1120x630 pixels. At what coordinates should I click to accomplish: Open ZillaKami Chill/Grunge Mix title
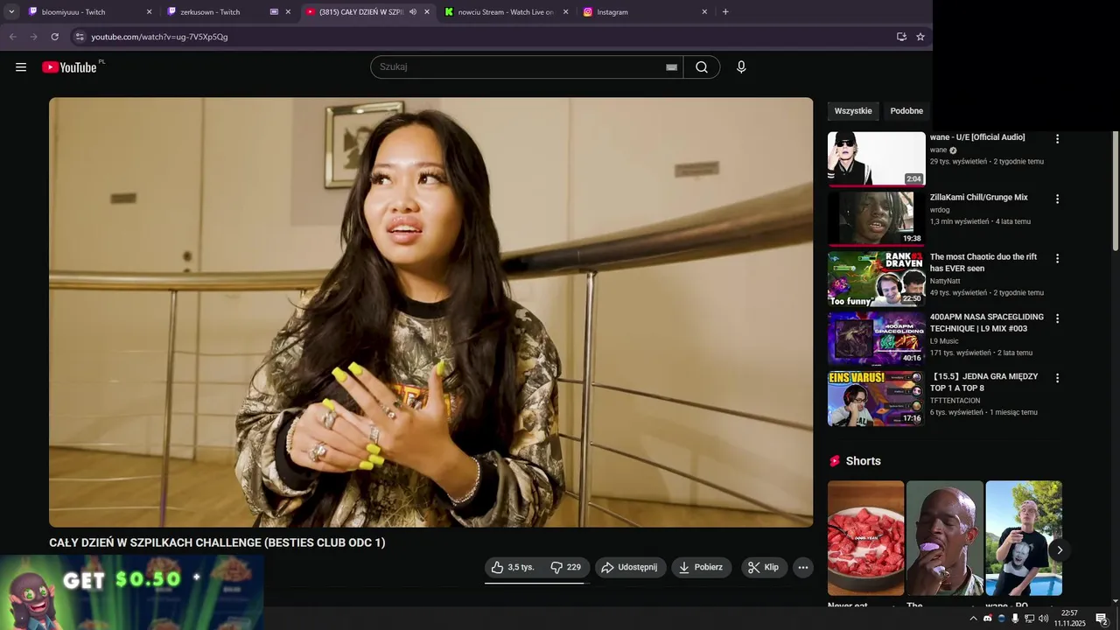coord(979,198)
